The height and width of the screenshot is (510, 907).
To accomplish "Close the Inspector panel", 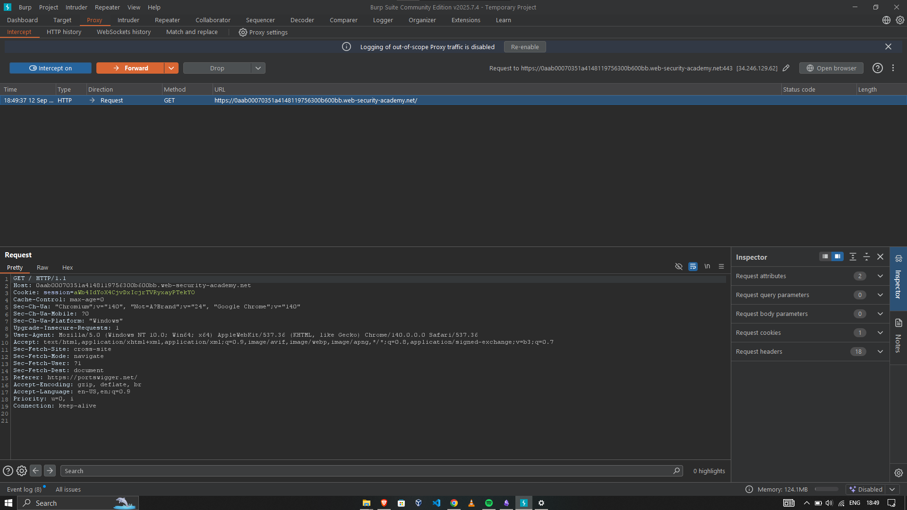I will [880, 256].
